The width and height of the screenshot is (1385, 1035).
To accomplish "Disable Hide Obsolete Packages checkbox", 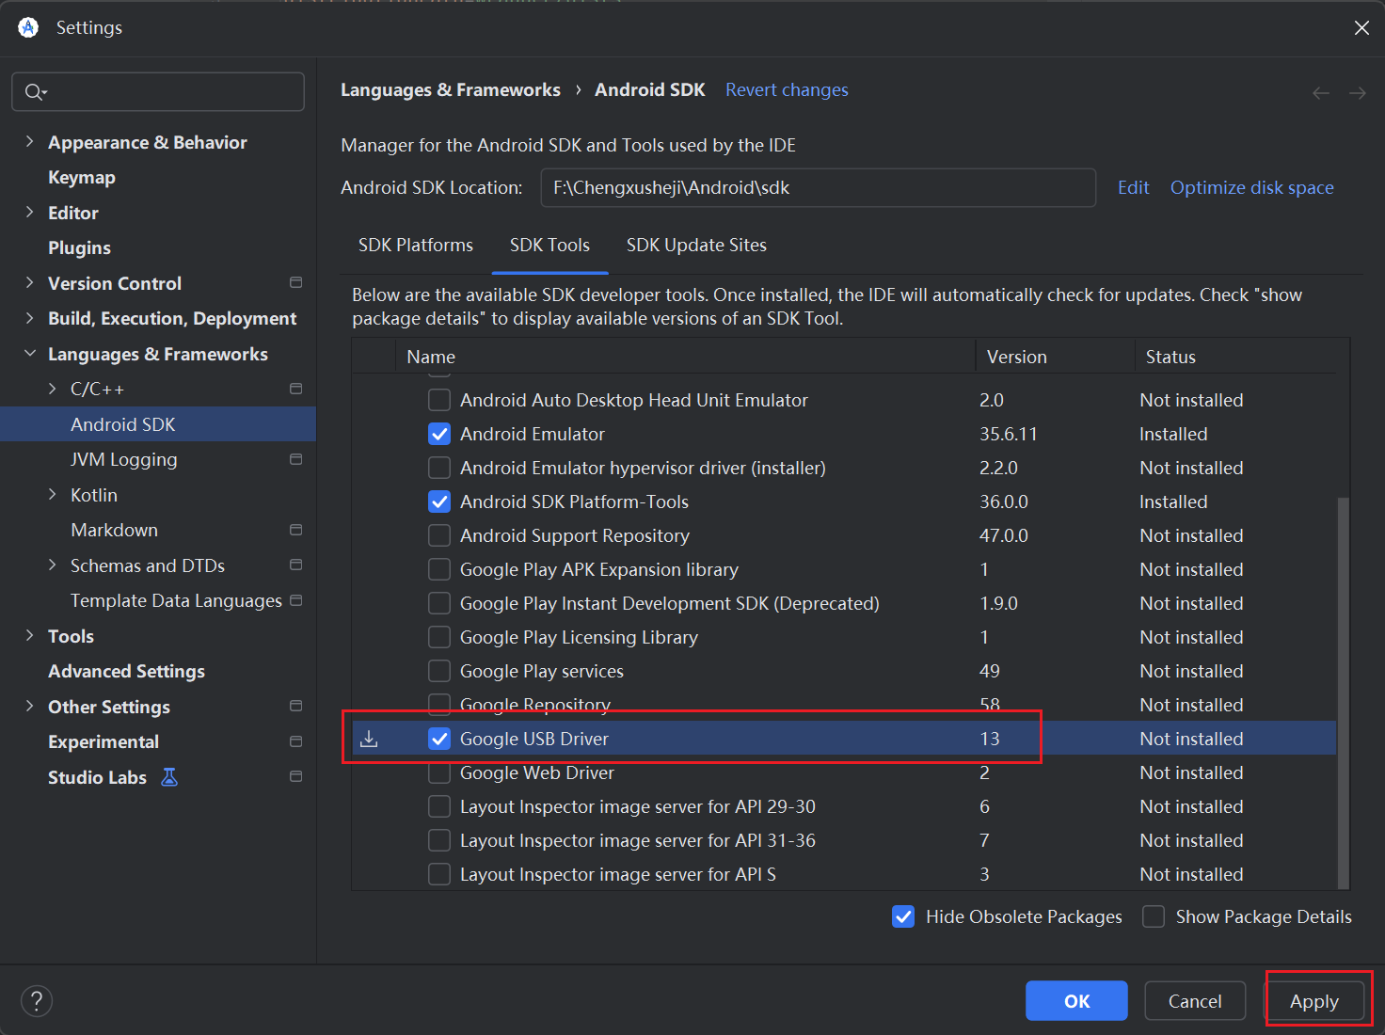I will coord(903,916).
